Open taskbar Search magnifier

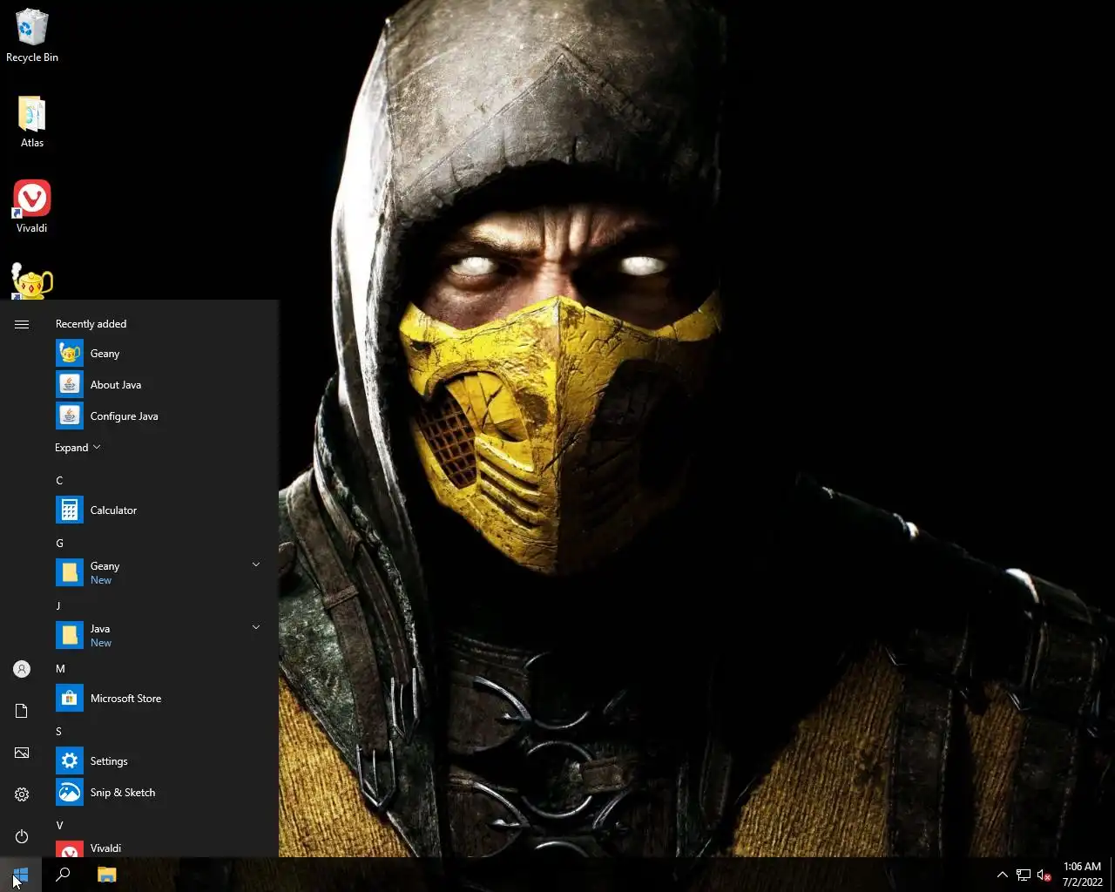[63, 875]
